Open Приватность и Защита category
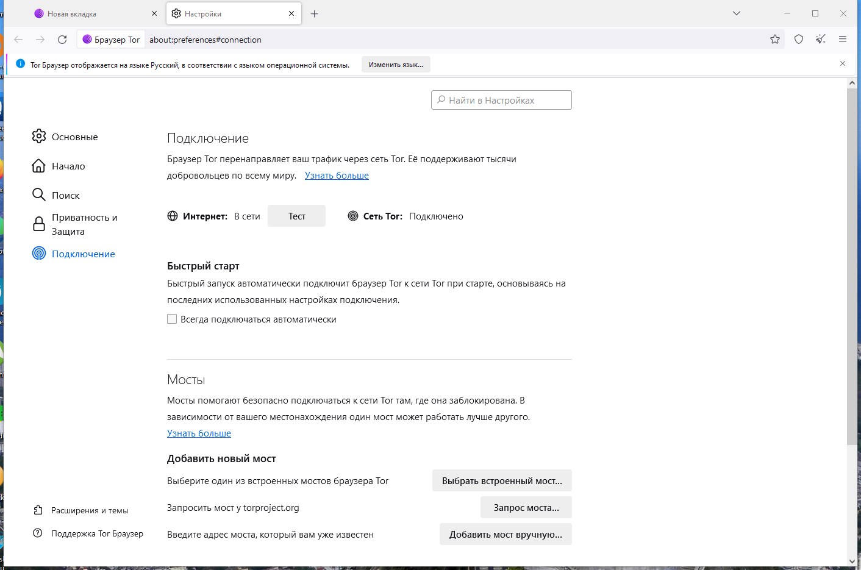 85,224
